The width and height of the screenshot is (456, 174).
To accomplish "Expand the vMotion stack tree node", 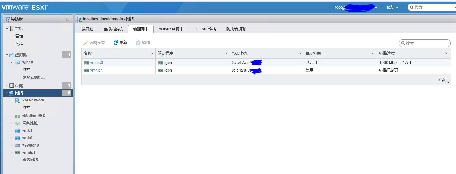I will [11, 116].
